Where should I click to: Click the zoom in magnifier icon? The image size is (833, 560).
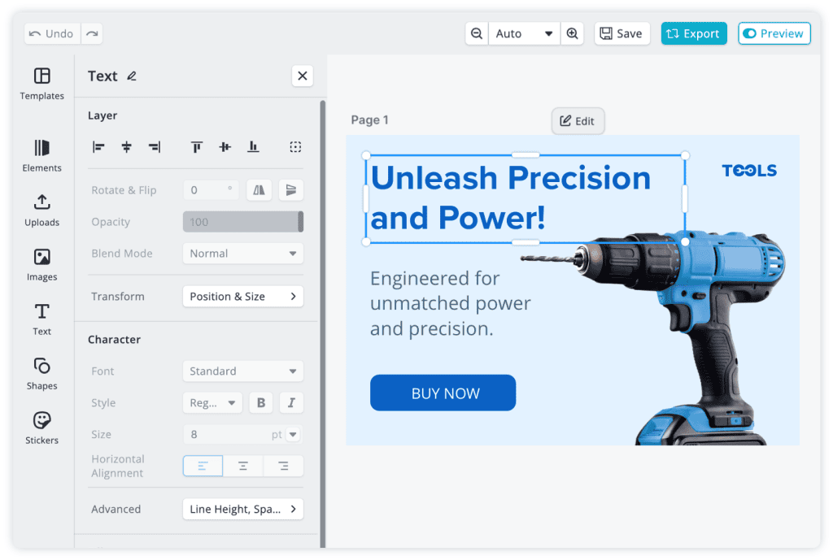point(573,33)
